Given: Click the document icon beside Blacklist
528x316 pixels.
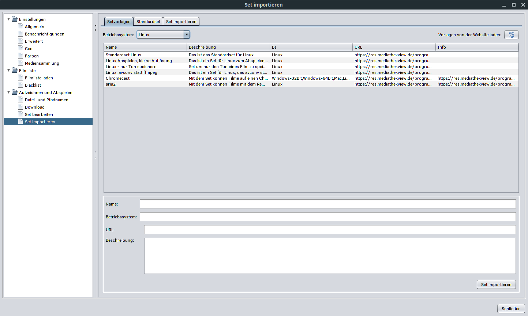Looking at the screenshot, I should (21, 85).
